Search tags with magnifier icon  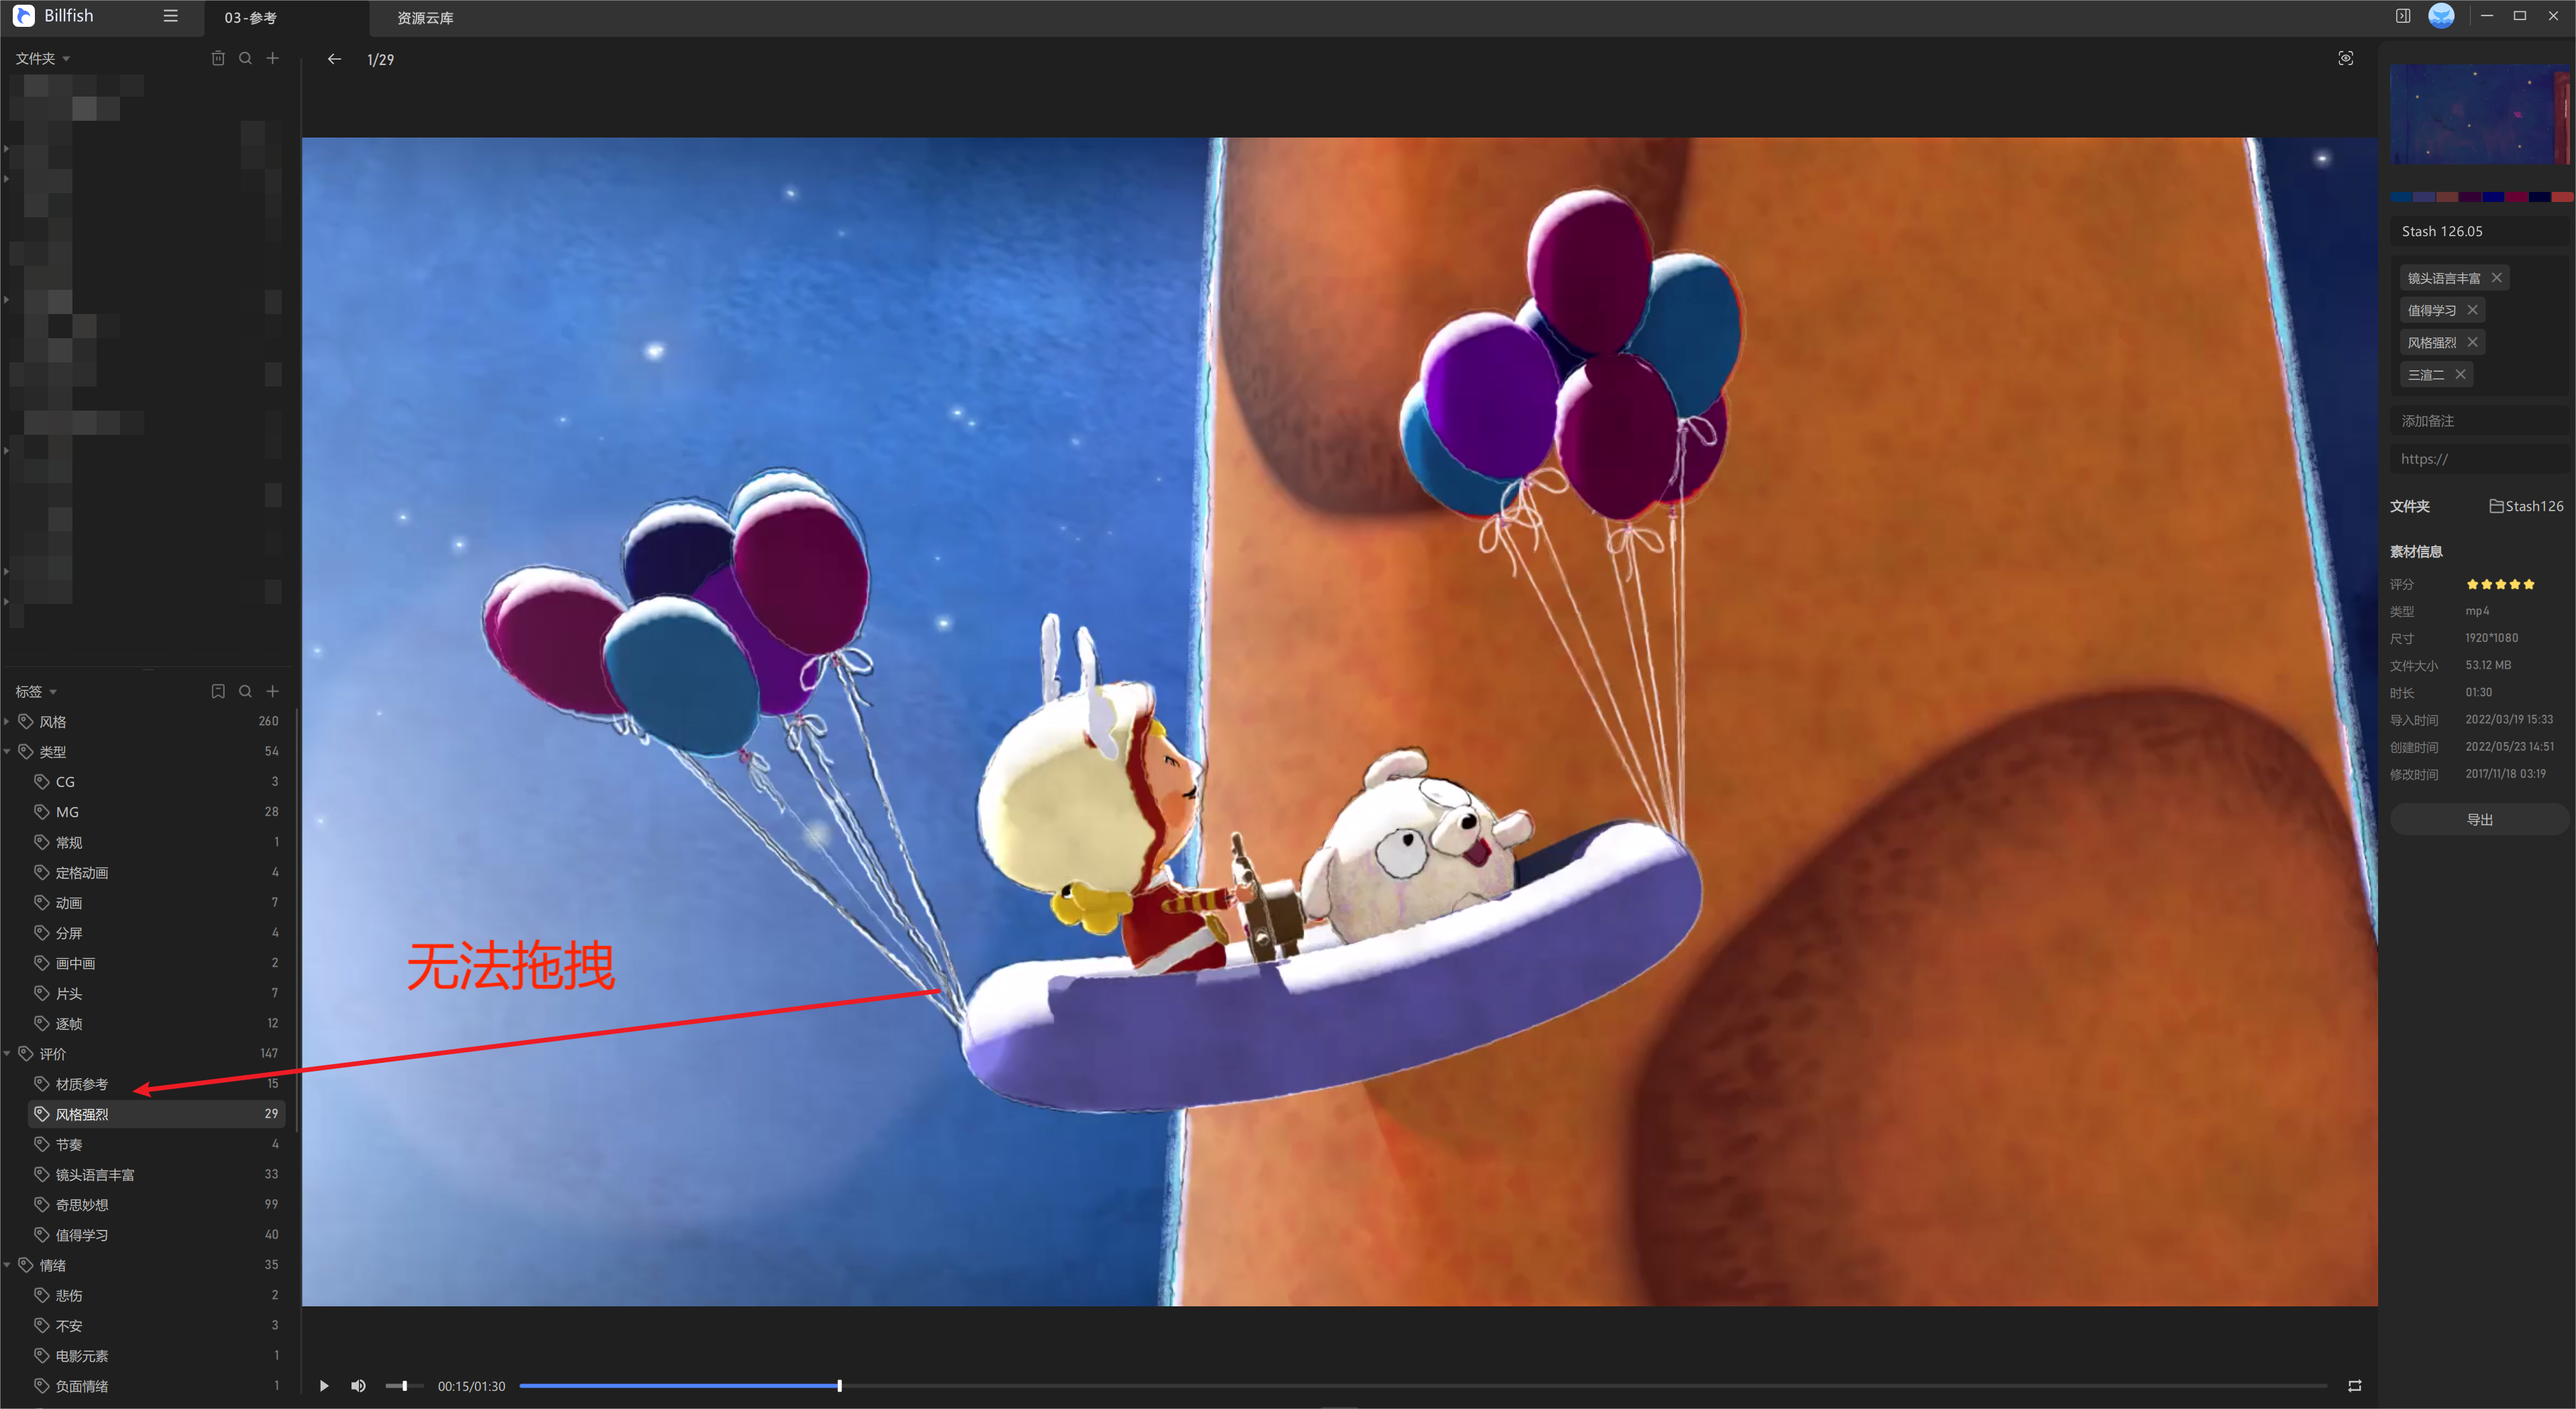(x=245, y=691)
